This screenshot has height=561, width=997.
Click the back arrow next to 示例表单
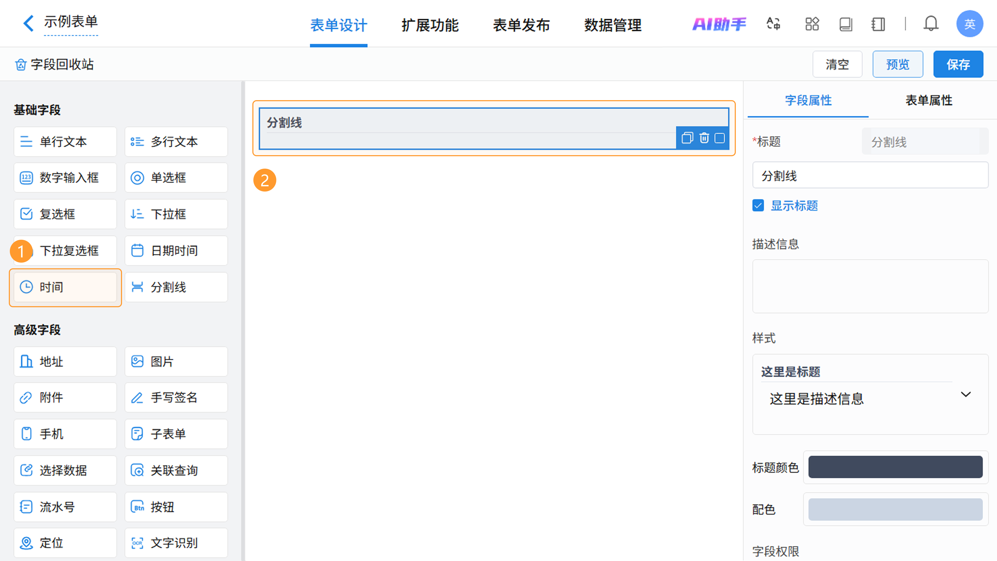pyautogui.click(x=28, y=23)
